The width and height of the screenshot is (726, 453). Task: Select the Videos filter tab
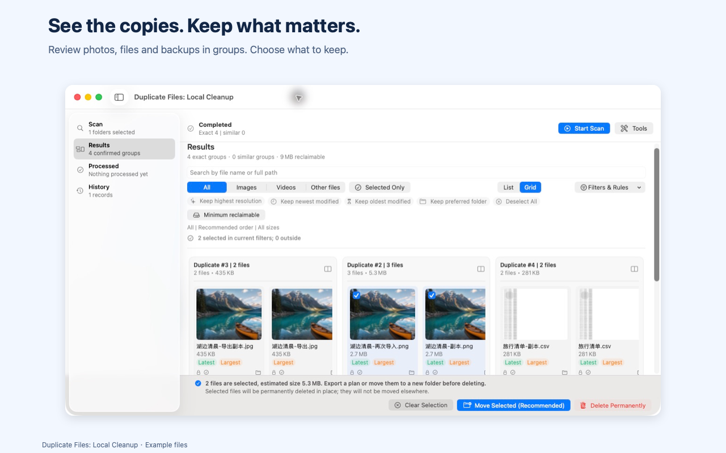point(286,187)
